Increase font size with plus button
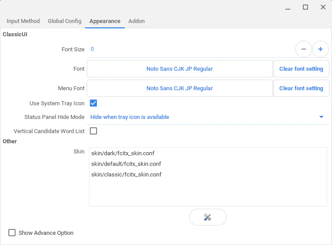 tap(320, 49)
